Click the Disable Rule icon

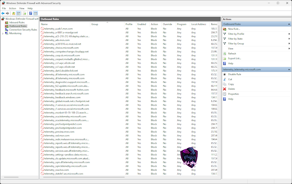click(x=224, y=74)
